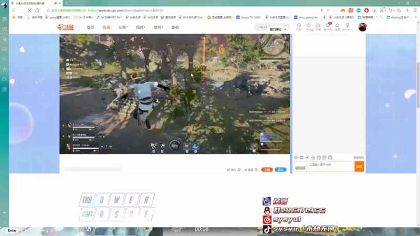Viewport: 420px width, 236px height.
Task: Open the sidebar shopping cart icon
Action: (4, 39)
